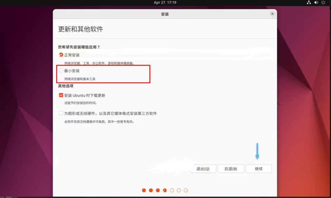Click the 后退(B) button
The width and height of the screenshot is (331, 198).
[x=231, y=169]
